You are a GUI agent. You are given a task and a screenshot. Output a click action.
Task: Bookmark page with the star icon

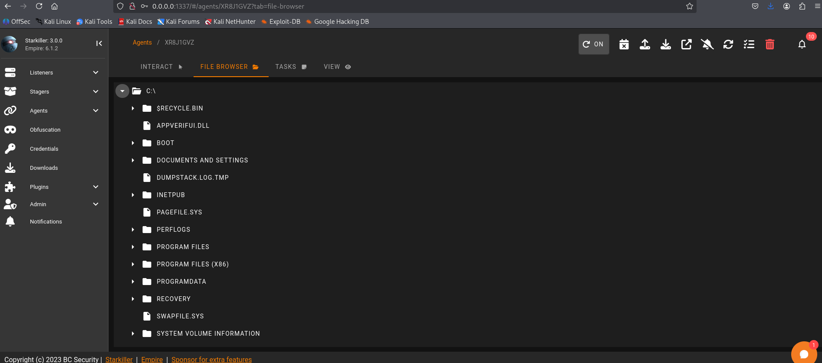689,6
